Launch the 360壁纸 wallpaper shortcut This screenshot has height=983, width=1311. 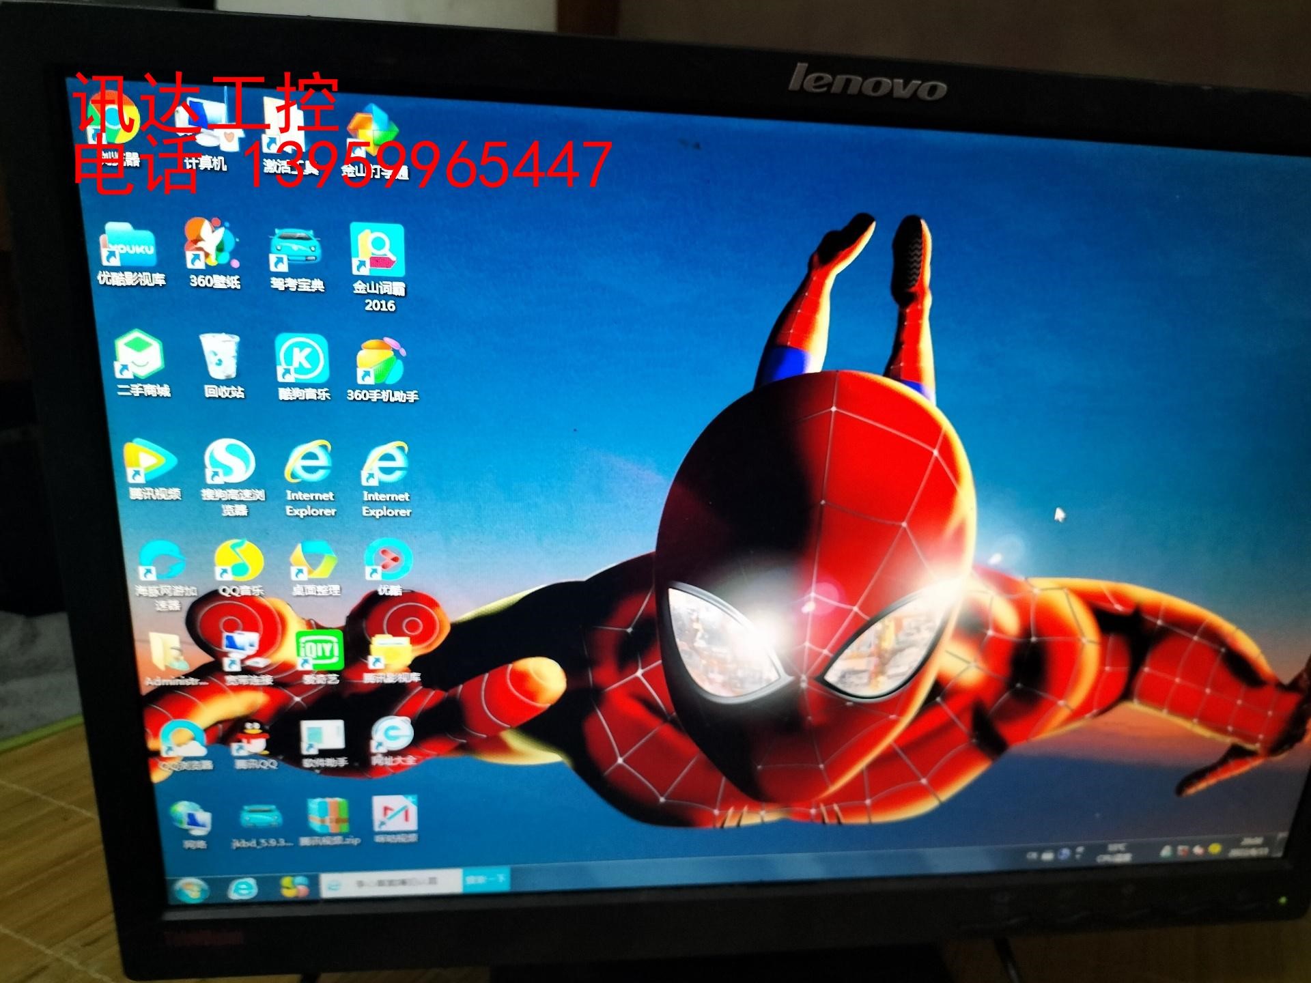(x=214, y=253)
